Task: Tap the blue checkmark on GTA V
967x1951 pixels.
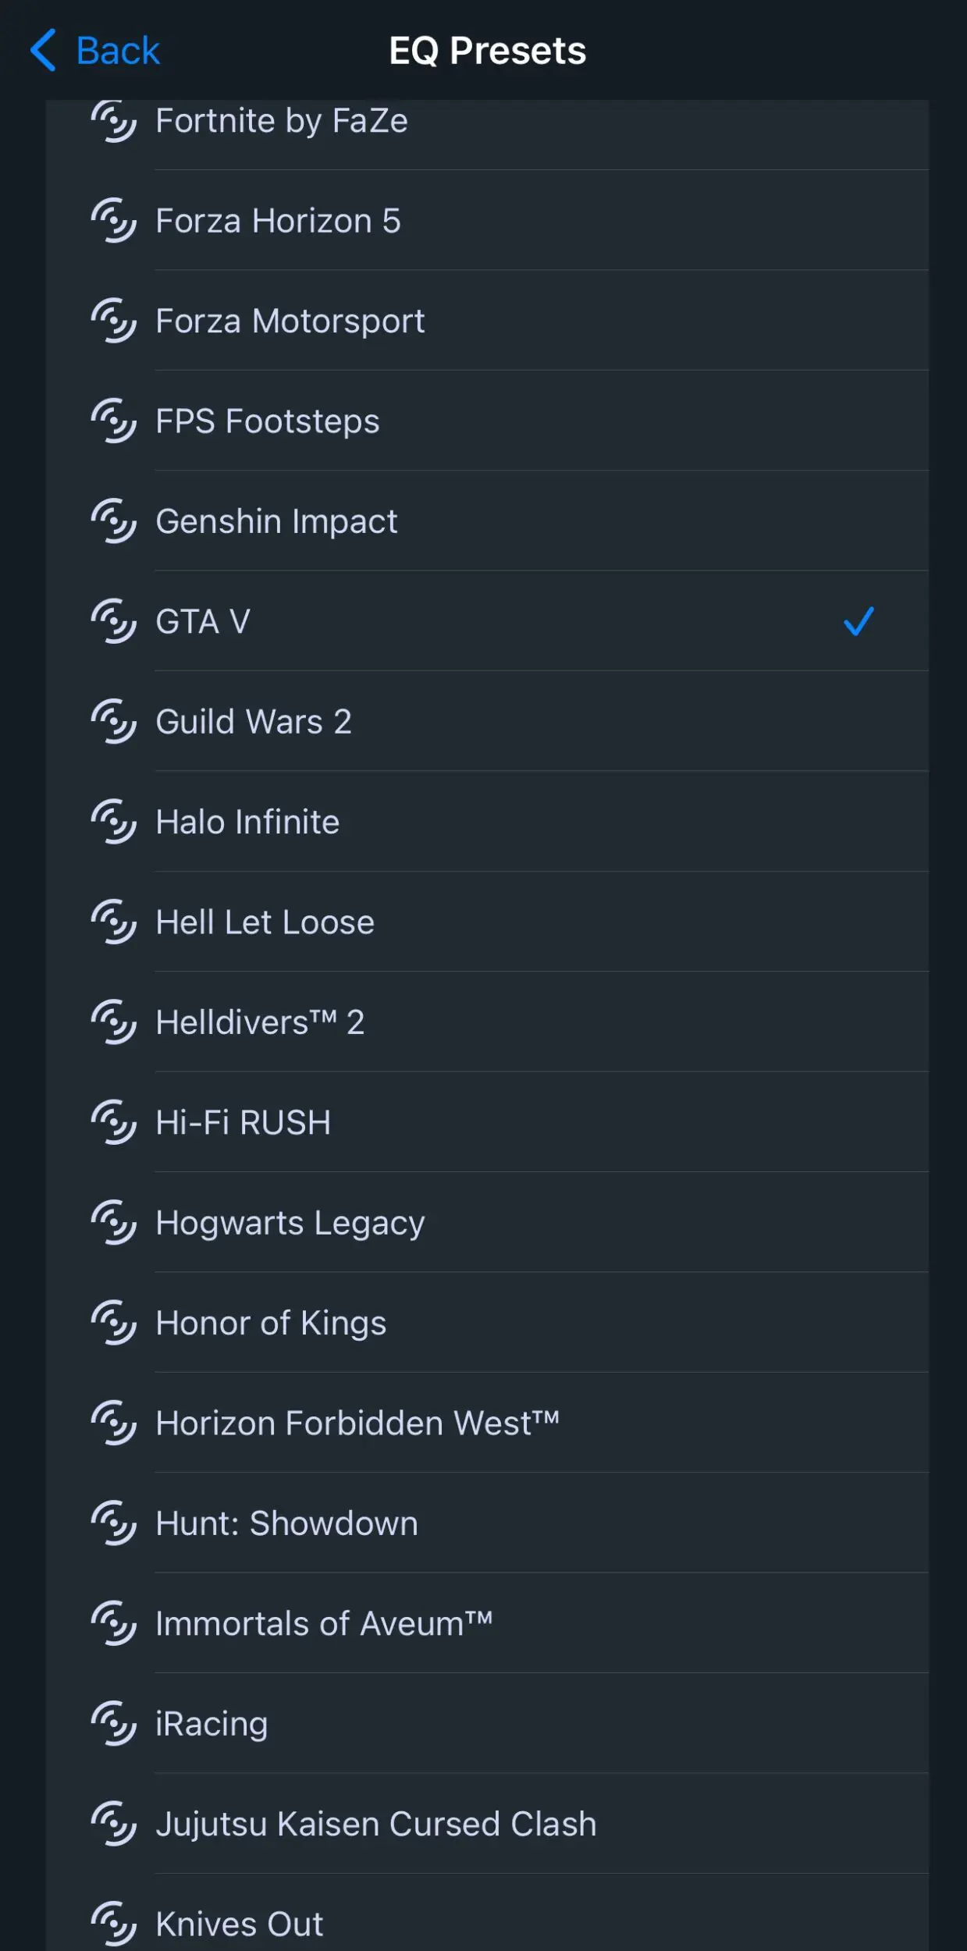Action: click(x=859, y=622)
